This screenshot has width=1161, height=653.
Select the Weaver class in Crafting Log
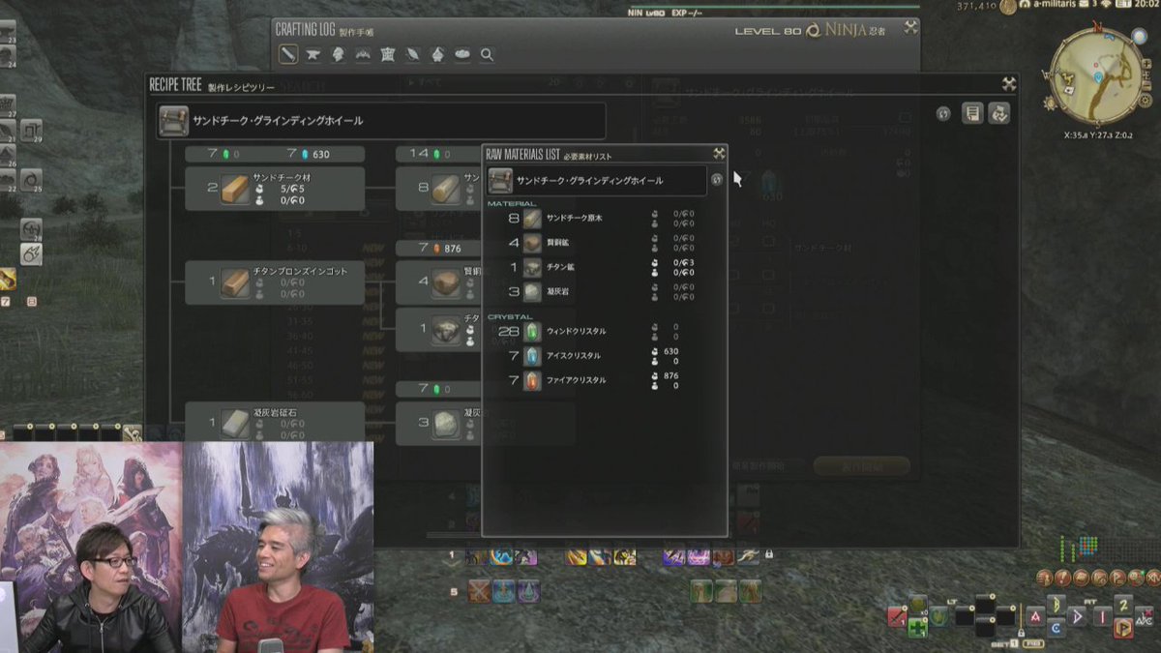tap(413, 54)
